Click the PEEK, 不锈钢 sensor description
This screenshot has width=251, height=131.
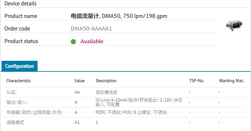pos(131,112)
